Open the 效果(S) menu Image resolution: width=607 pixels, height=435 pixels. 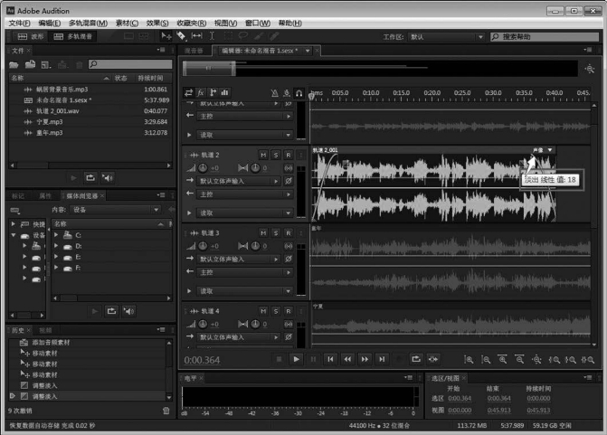[158, 22]
